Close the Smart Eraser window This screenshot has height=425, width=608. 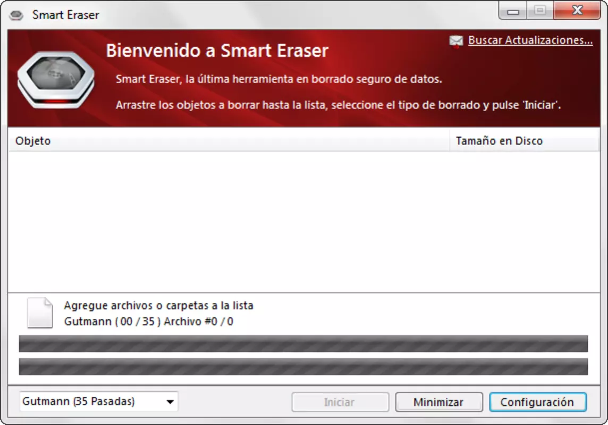tap(577, 11)
